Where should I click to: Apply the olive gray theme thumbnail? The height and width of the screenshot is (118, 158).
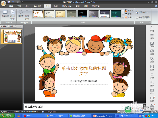[71, 14]
